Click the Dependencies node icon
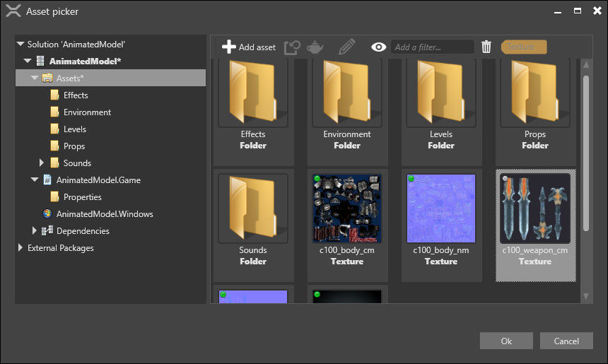This screenshot has width=608, height=364. (x=47, y=231)
